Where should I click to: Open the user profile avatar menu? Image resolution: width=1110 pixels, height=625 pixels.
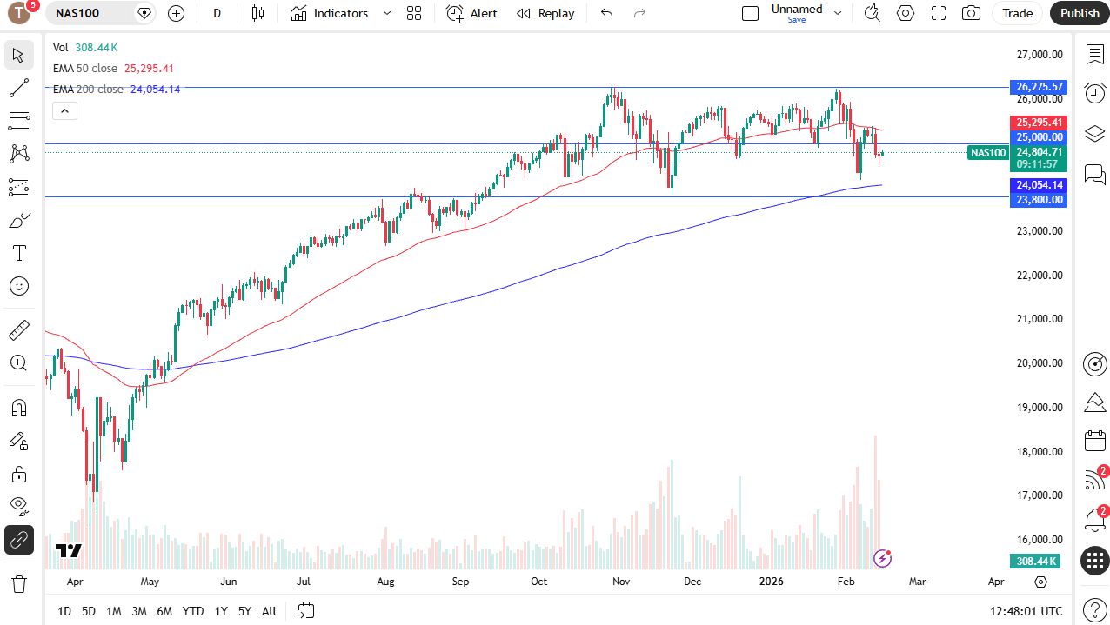(19, 13)
